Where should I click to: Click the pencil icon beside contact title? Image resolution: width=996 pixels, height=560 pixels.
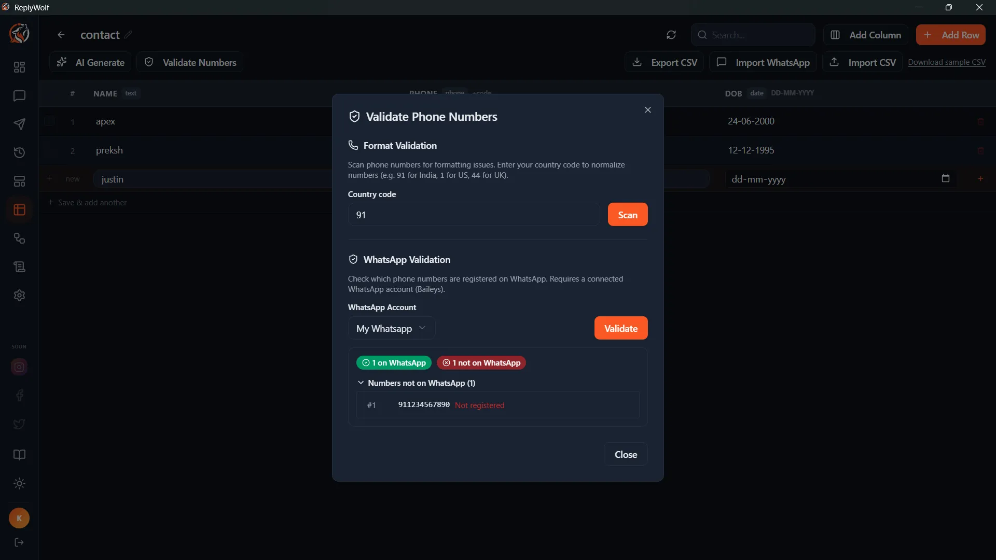(128, 35)
